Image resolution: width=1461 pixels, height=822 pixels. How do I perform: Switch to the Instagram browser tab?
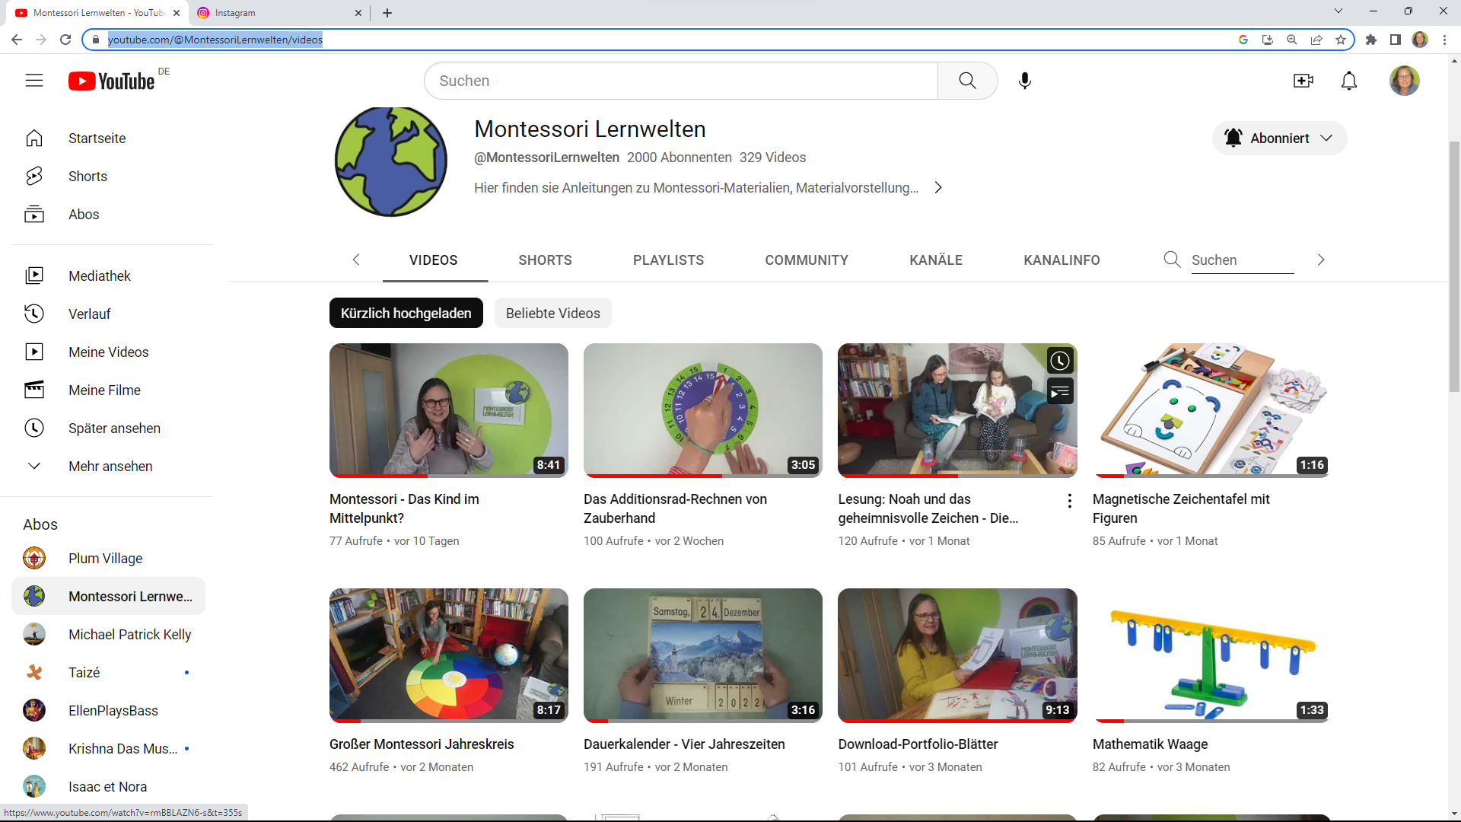coord(278,13)
